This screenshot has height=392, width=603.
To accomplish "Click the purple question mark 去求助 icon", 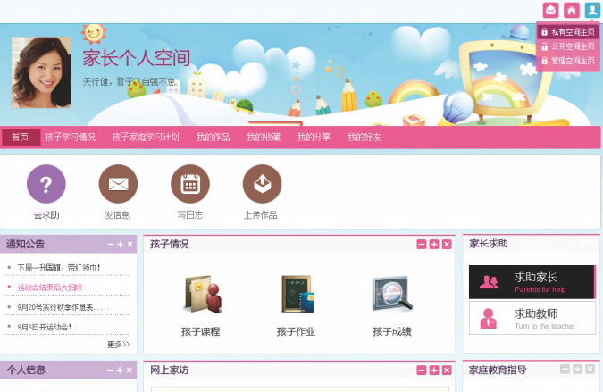I will (46, 184).
